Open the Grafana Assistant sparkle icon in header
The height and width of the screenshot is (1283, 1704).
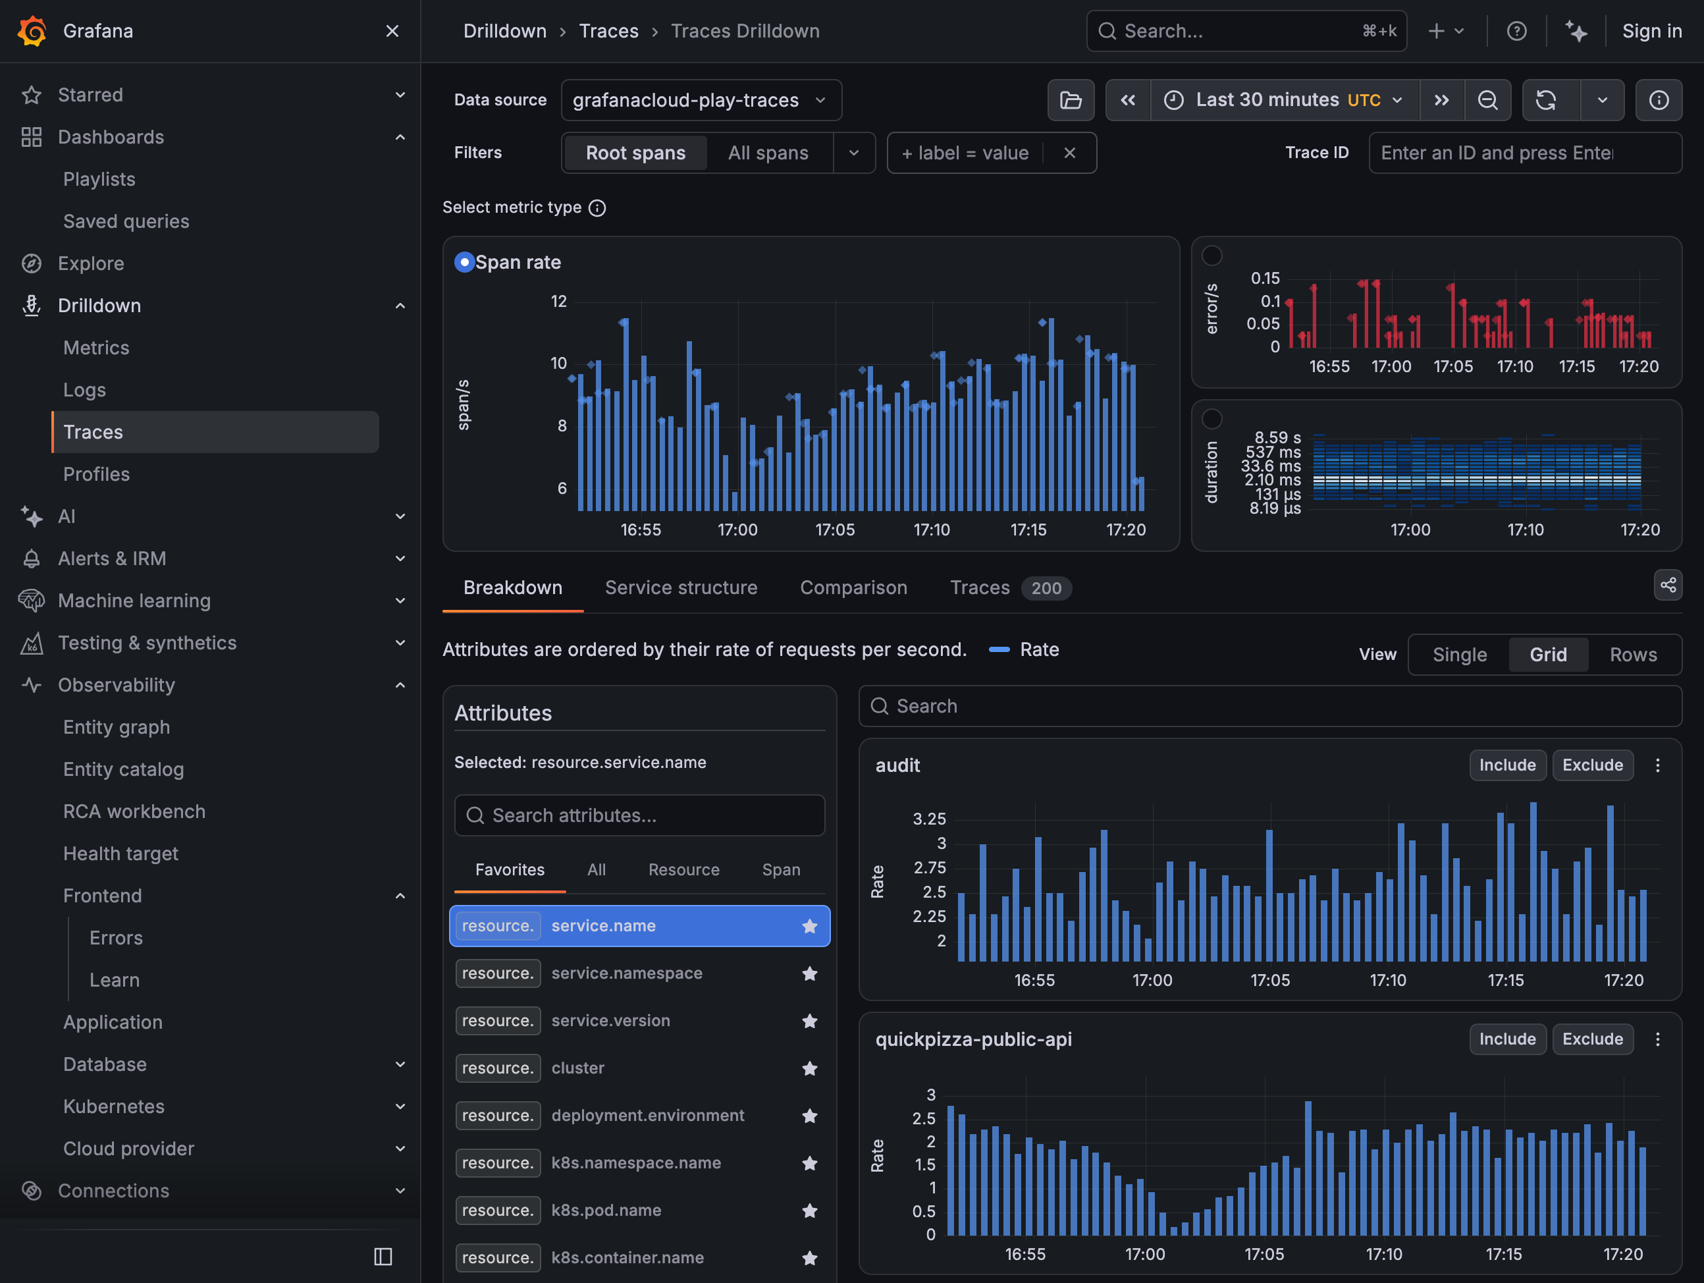coord(1576,31)
